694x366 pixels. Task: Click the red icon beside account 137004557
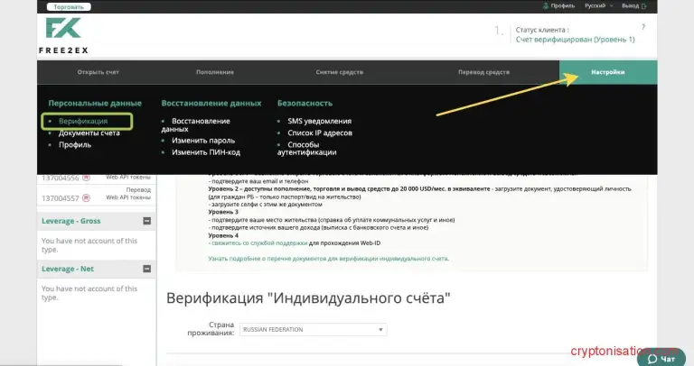click(x=87, y=197)
